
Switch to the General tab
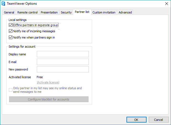[x=9, y=12]
